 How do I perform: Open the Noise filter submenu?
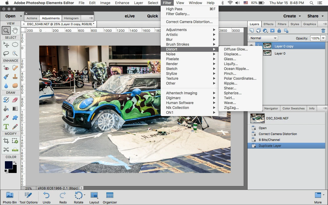coord(190,54)
